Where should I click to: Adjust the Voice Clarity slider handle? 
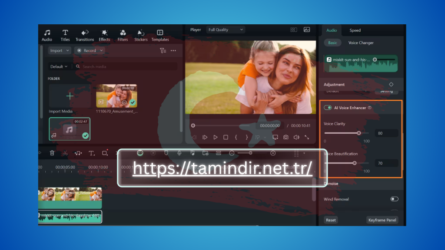click(x=359, y=133)
